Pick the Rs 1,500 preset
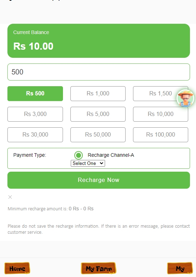 pyautogui.click(x=161, y=93)
